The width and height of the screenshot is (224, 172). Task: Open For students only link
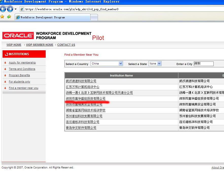pyautogui.click(x=20, y=82)
